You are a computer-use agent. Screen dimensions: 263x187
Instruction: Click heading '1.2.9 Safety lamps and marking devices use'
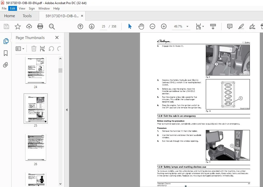pos(182,167)
